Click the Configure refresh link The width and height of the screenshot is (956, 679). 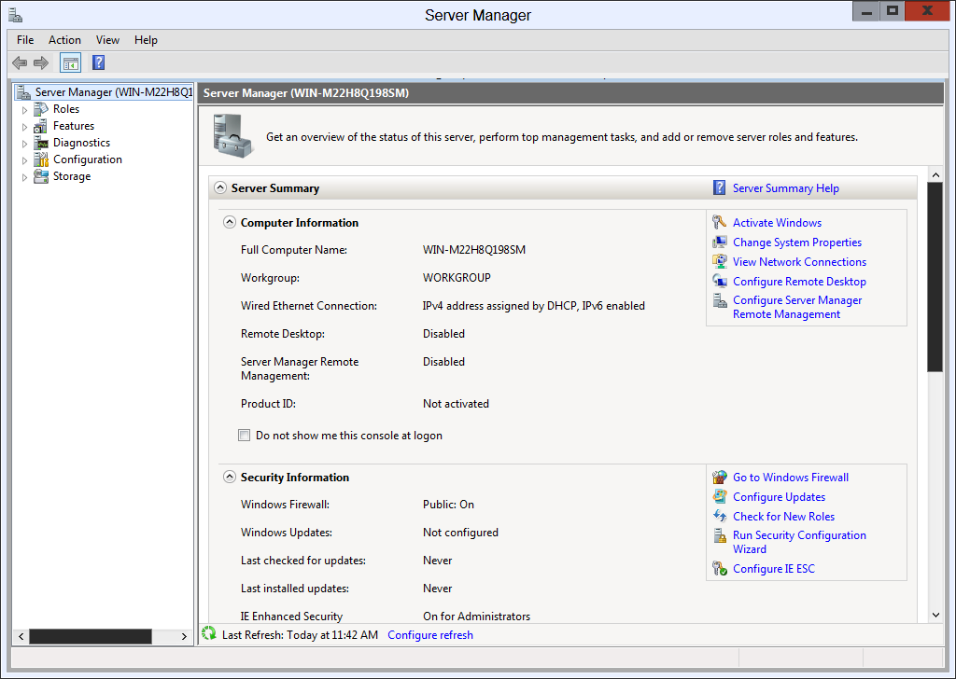coord(430,635)
